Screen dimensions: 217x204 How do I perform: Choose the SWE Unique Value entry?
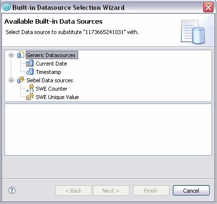tap(57, 97)
